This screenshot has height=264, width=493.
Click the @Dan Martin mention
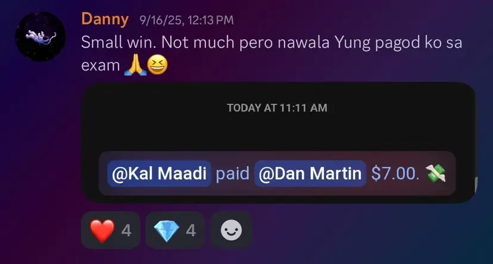tap(310, 173)
